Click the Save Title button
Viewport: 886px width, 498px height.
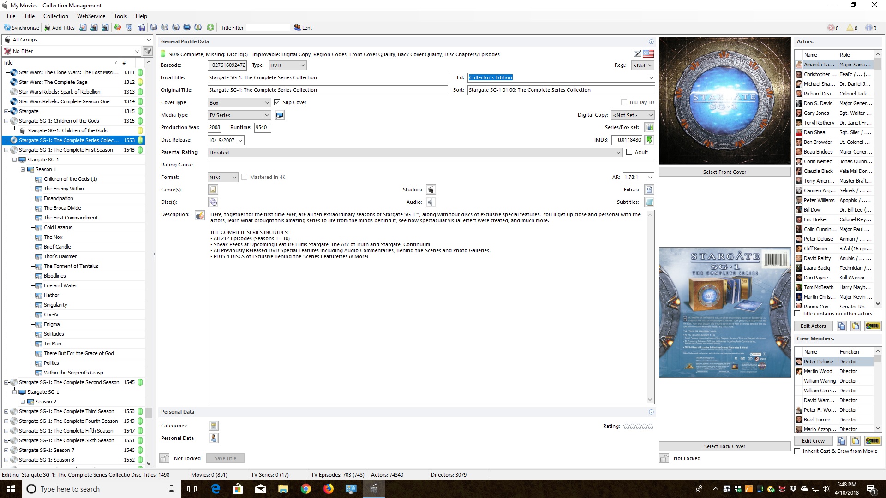[225, 458]
